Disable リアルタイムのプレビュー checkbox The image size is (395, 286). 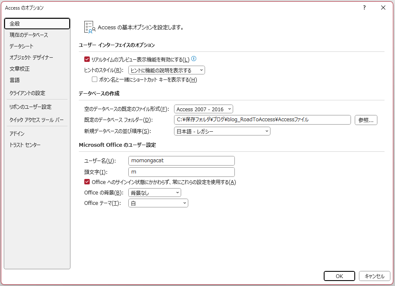87,60
